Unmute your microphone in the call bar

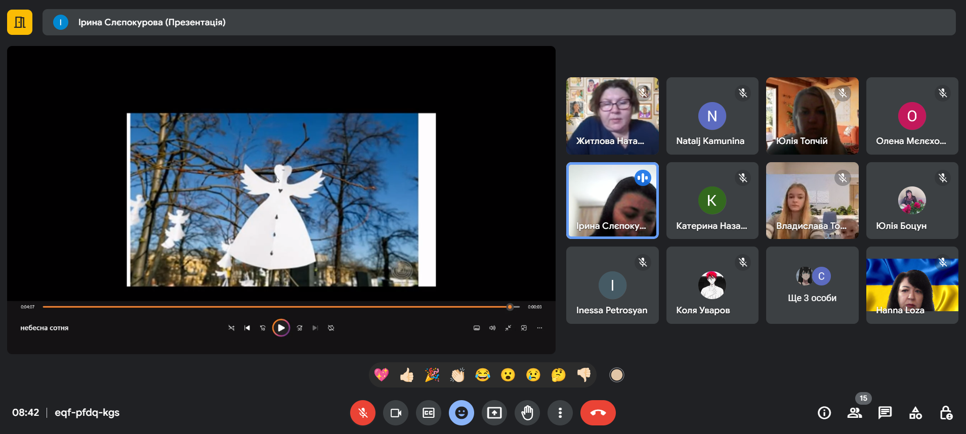(x=363, y=413)
